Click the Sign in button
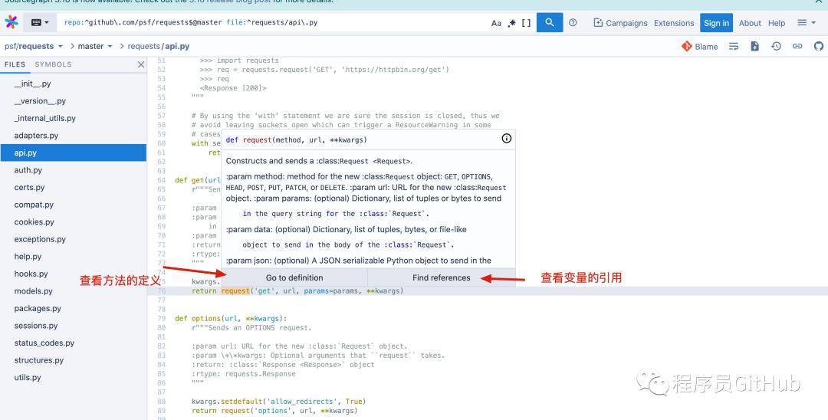Viewport: 828px width, 420px height. (x=717, y=23)
